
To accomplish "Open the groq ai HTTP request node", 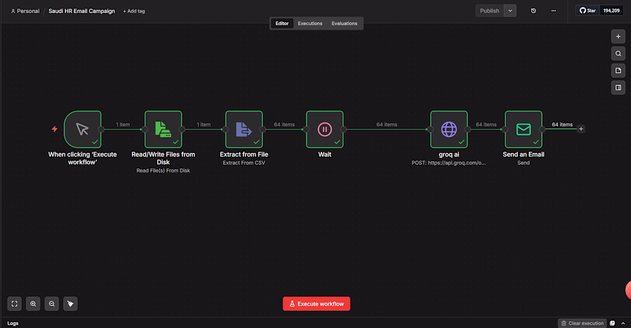I will tap(449, 129).
